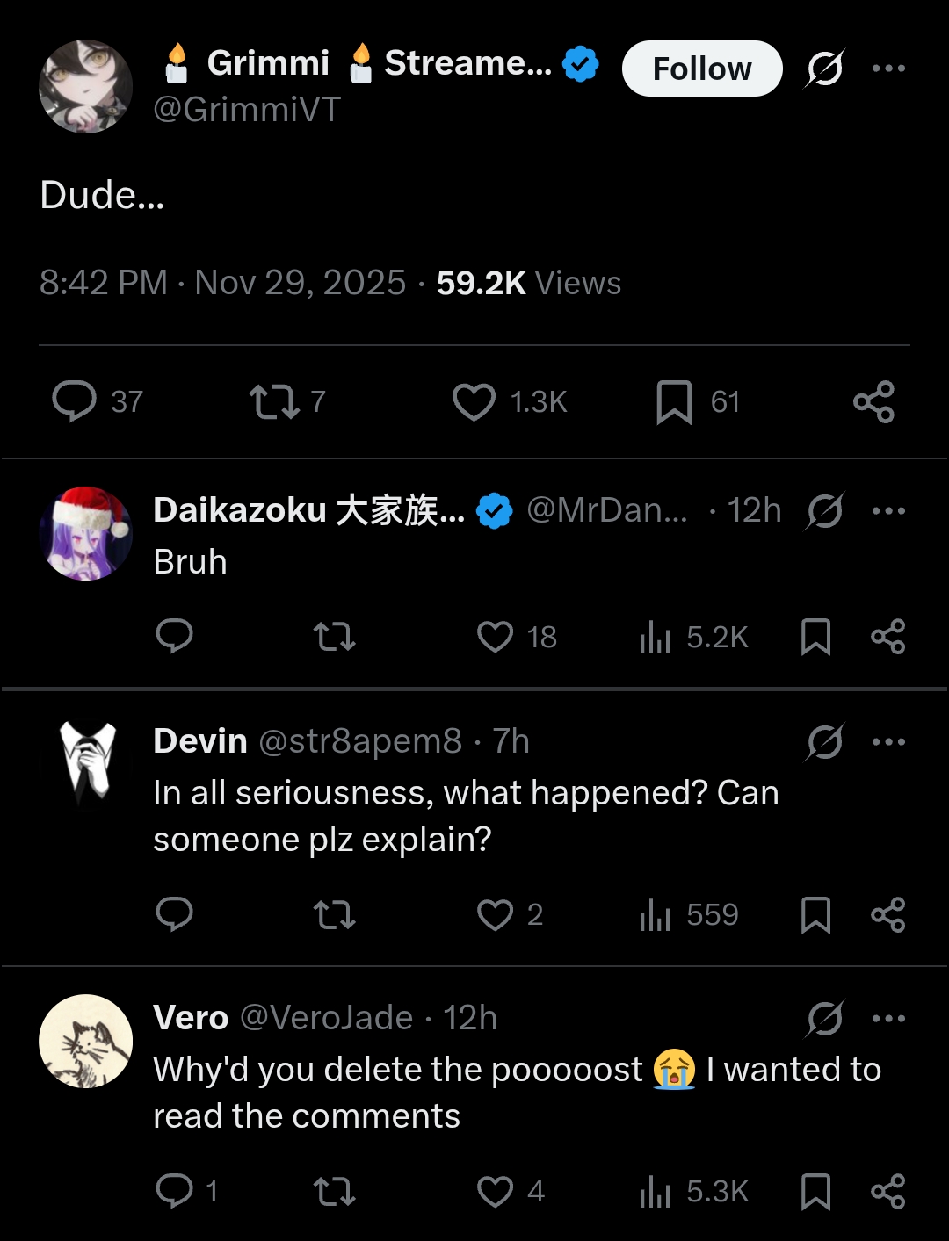Image resolution: width=949 pixels, height=1241 pixels.
Task: Open Grok icon on Grimmi's post
Action: [x=824, y=69]
